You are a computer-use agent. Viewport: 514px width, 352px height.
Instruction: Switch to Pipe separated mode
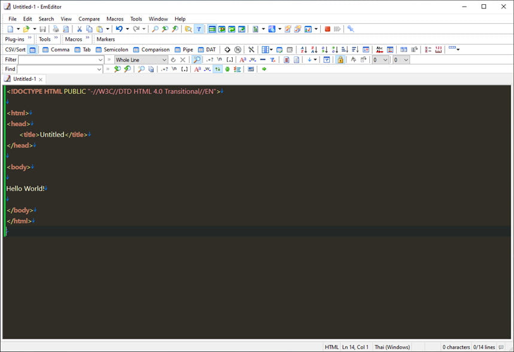184,50
